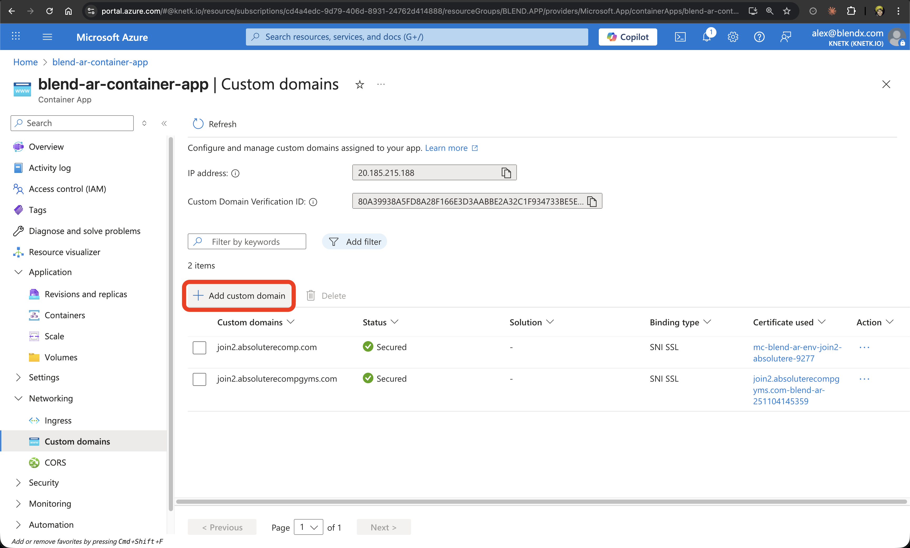Check the join2.absoluterecompgyms.com row

[199, 379]
